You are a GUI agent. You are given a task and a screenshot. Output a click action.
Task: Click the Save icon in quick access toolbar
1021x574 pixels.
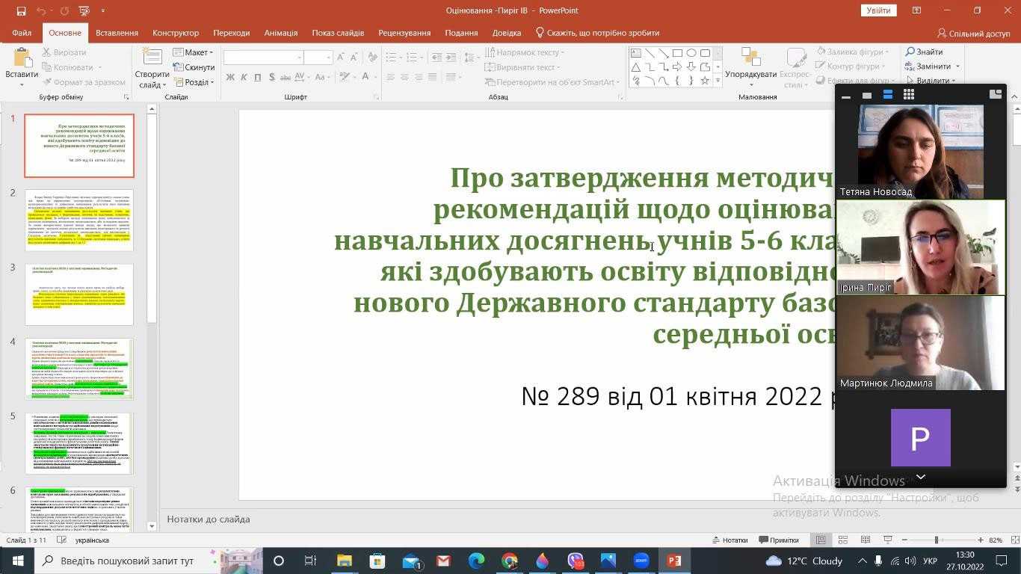pyautogui.click(x=21, y=10)
